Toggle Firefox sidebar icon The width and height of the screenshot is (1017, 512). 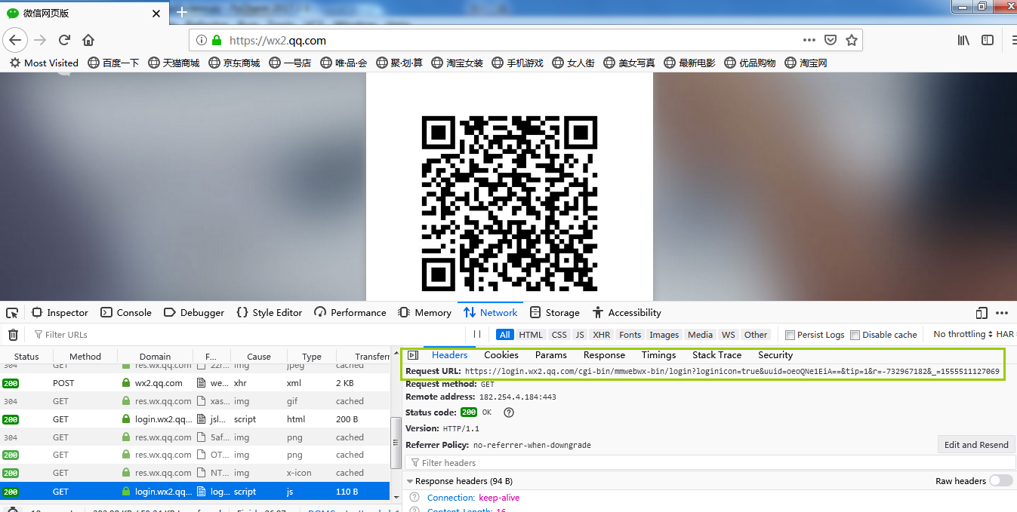988,40
